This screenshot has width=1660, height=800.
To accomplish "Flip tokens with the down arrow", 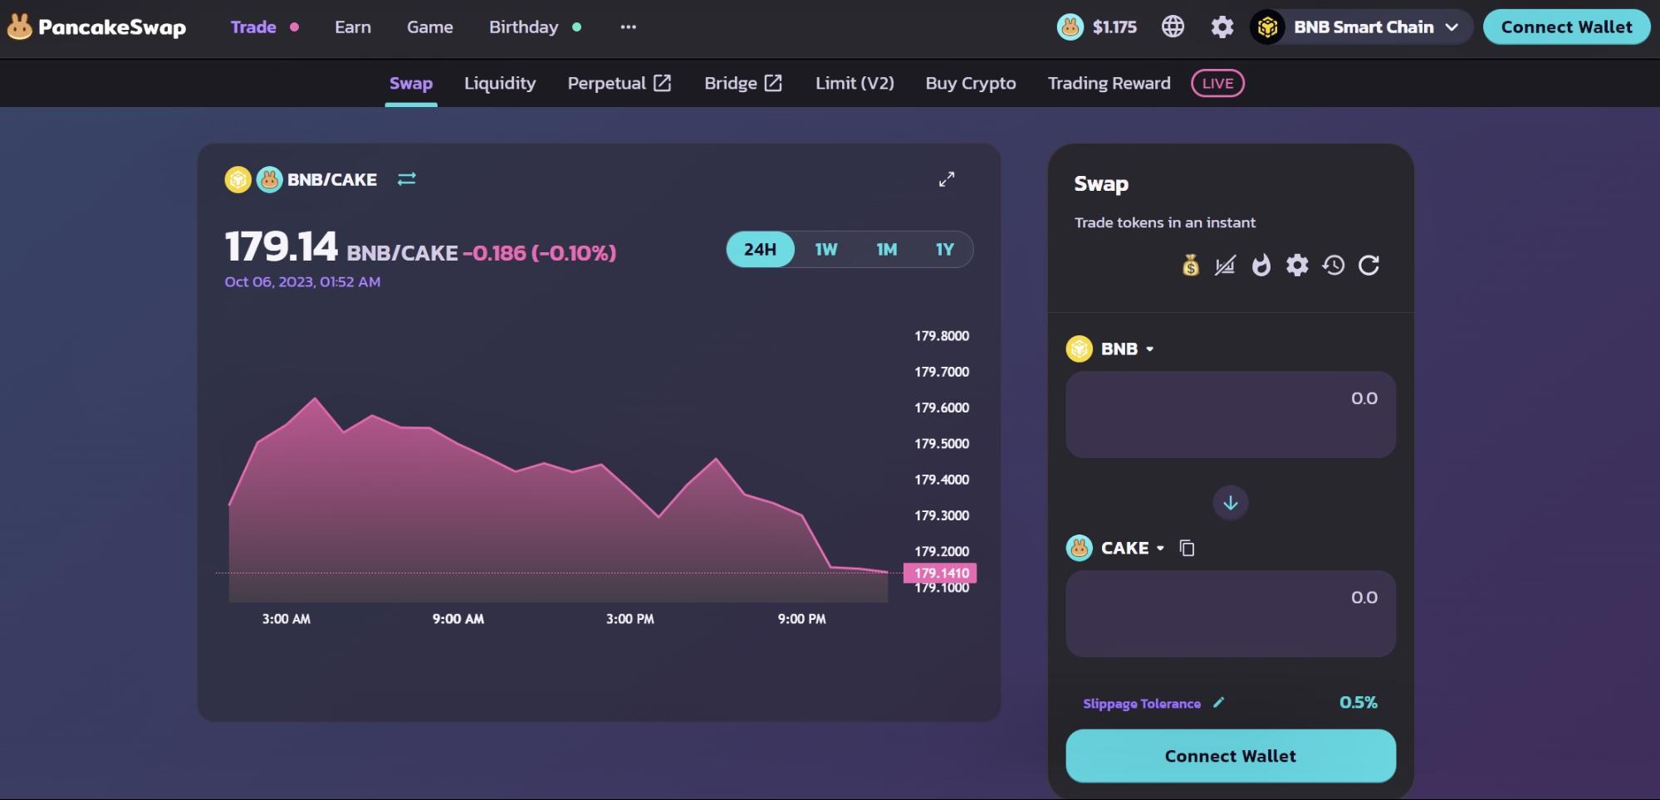I will click(x=1231, y=503).
